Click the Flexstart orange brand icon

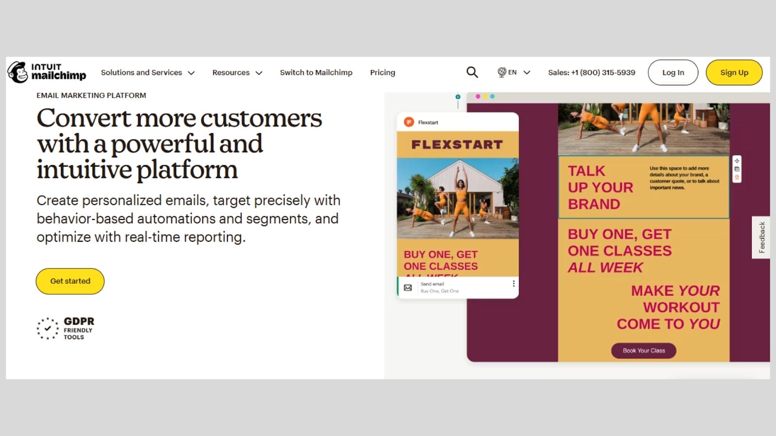(409, 122)
